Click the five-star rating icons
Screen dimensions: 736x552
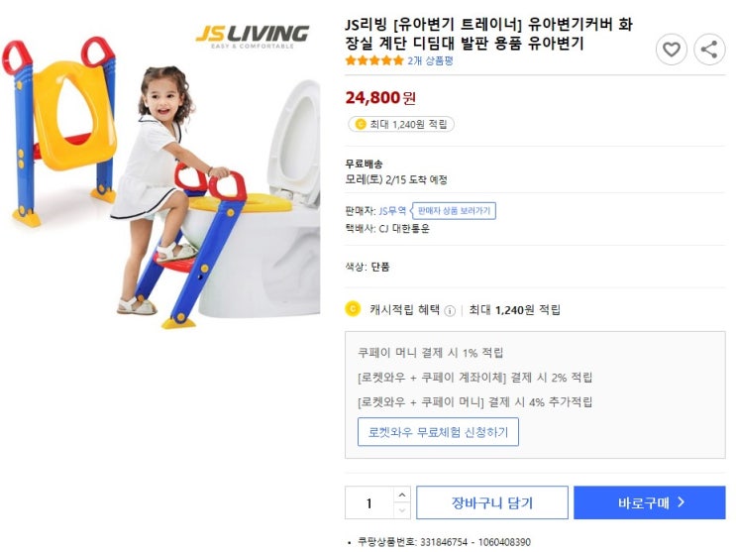(x=374, y=60)
